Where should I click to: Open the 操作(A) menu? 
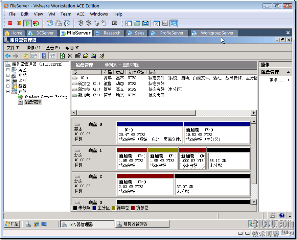[x=33, y=48]
